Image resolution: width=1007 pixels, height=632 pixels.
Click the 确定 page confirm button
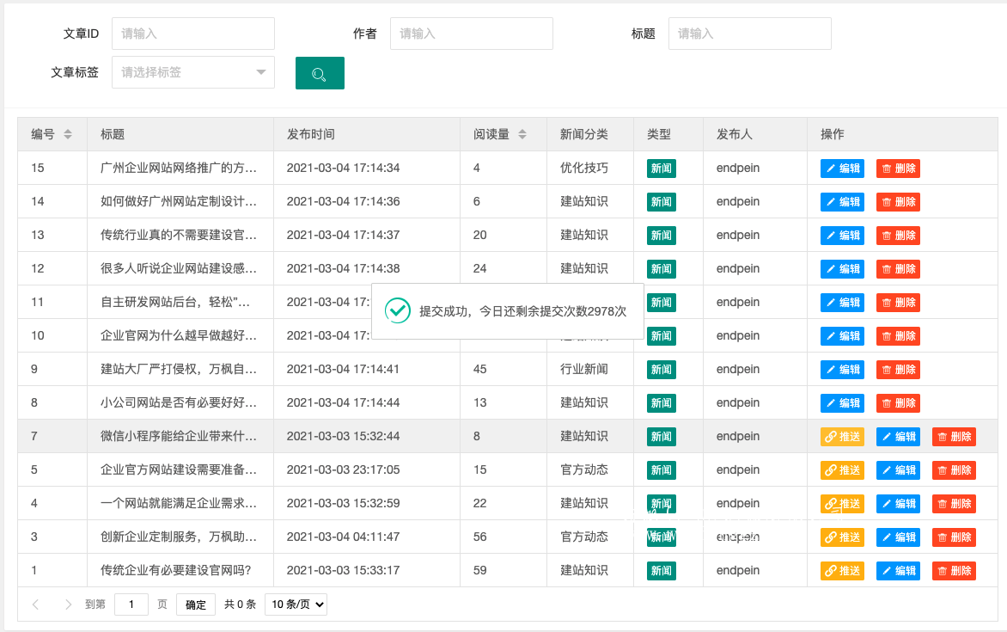[195, 604]
